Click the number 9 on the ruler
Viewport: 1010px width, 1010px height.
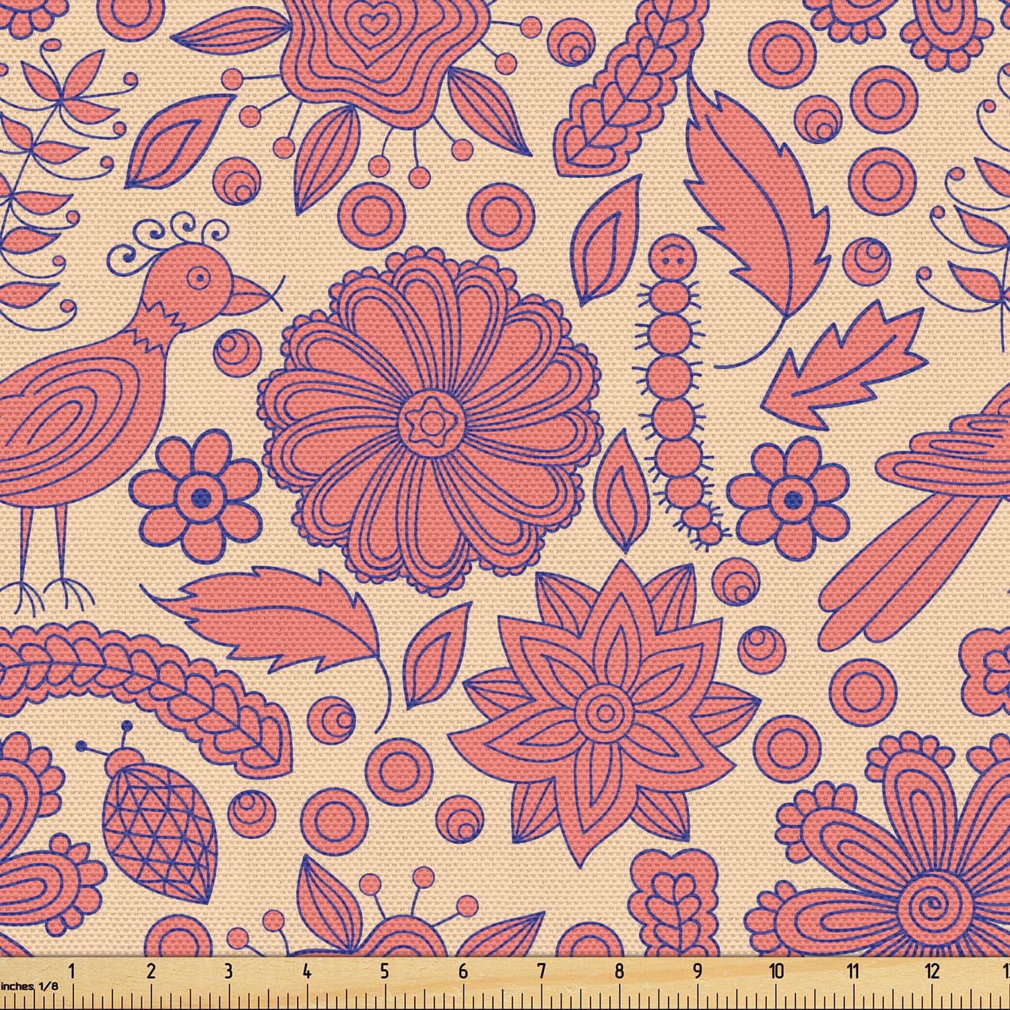697,971
